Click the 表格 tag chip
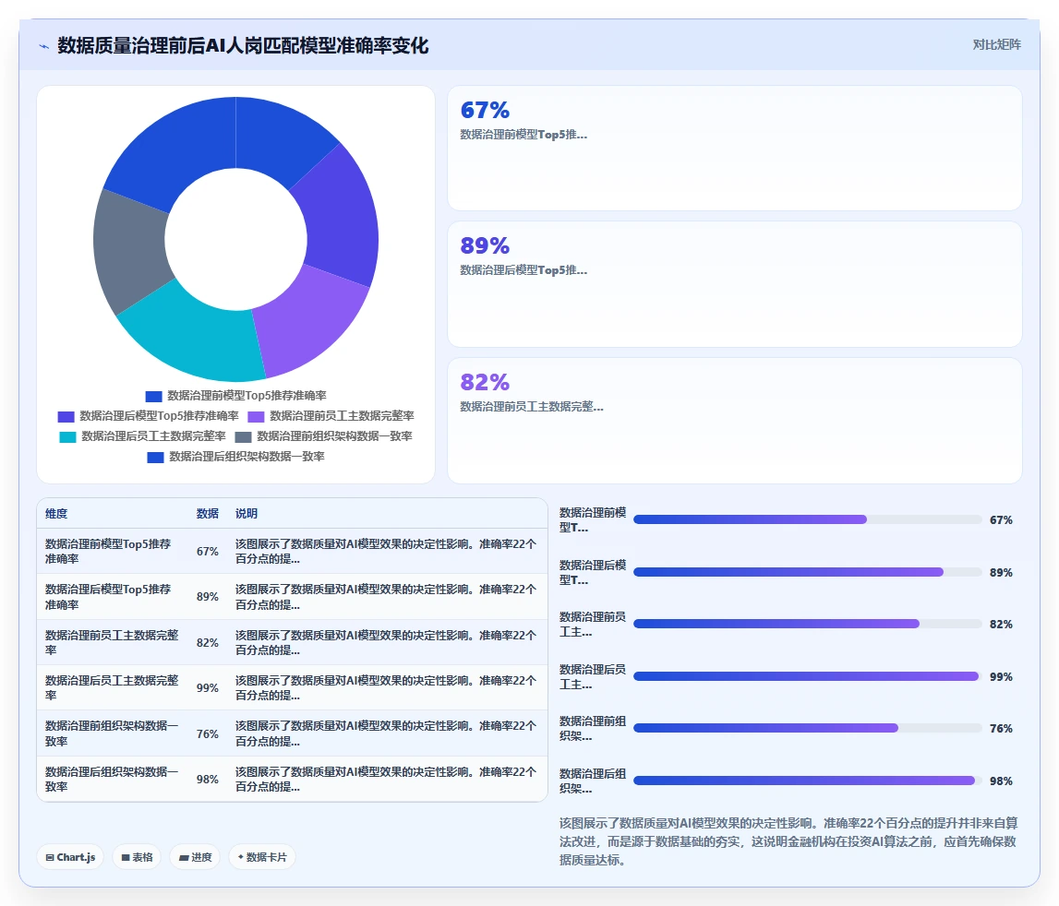The image size is (1059, 906). (x=137, y=857)
